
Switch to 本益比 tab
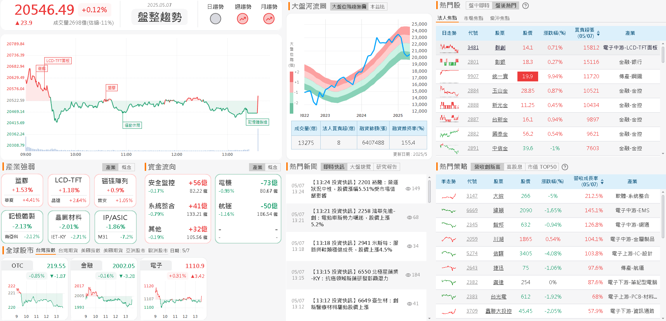pyautogui.click(x=378, y=7)
